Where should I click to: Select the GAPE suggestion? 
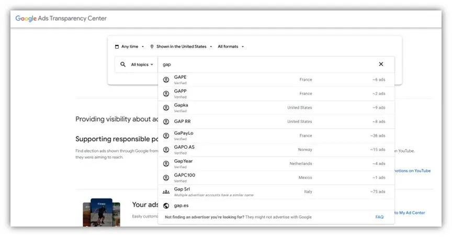pos(276,80)
